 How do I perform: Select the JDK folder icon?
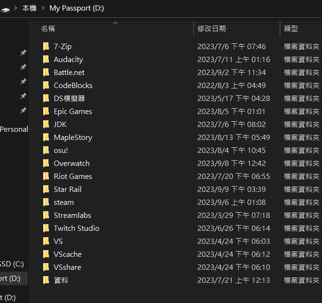click(46, 124)
